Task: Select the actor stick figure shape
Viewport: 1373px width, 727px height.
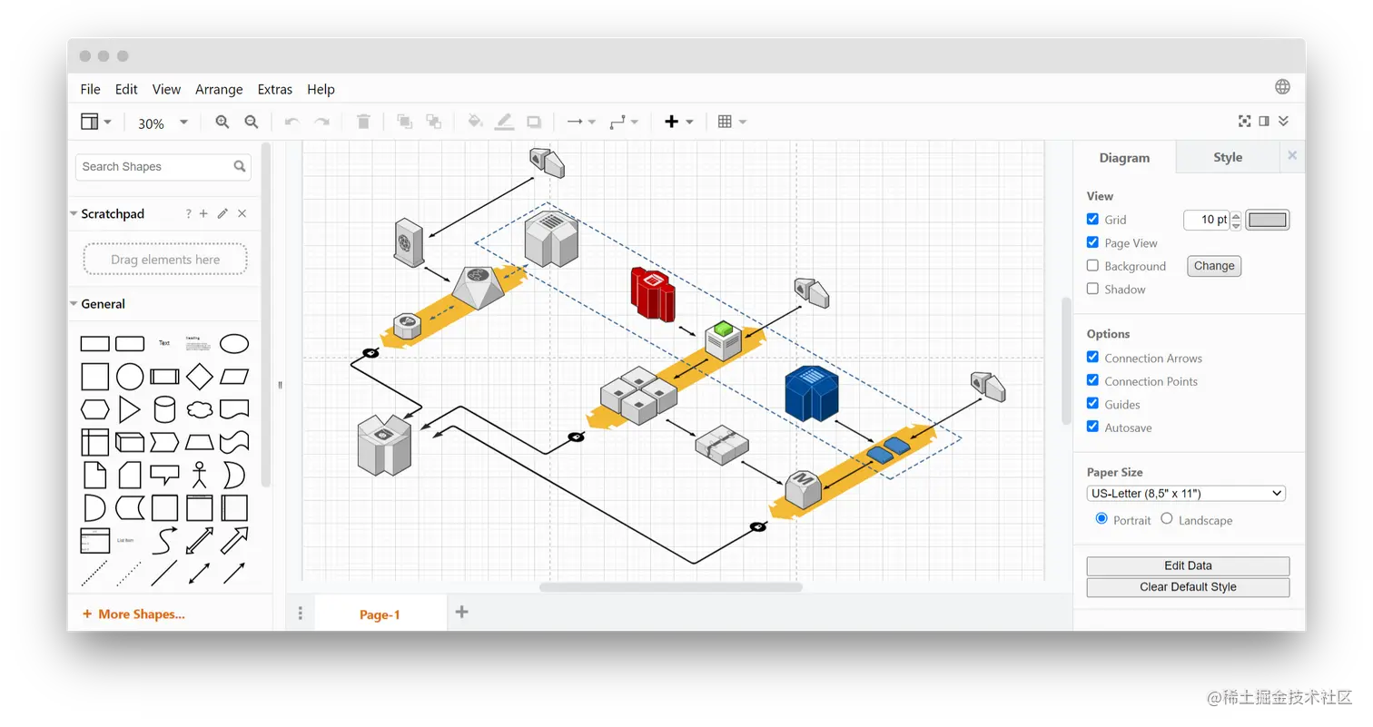Action: (x=200, y=475)
